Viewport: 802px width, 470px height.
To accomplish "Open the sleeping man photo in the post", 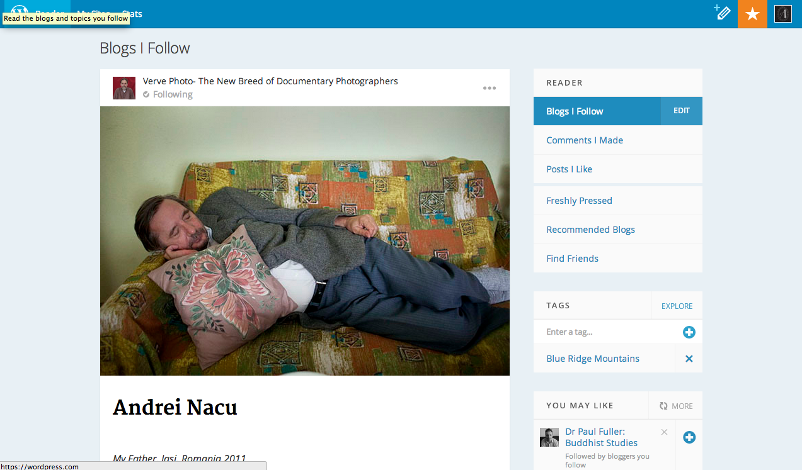I will click(305, 241).
